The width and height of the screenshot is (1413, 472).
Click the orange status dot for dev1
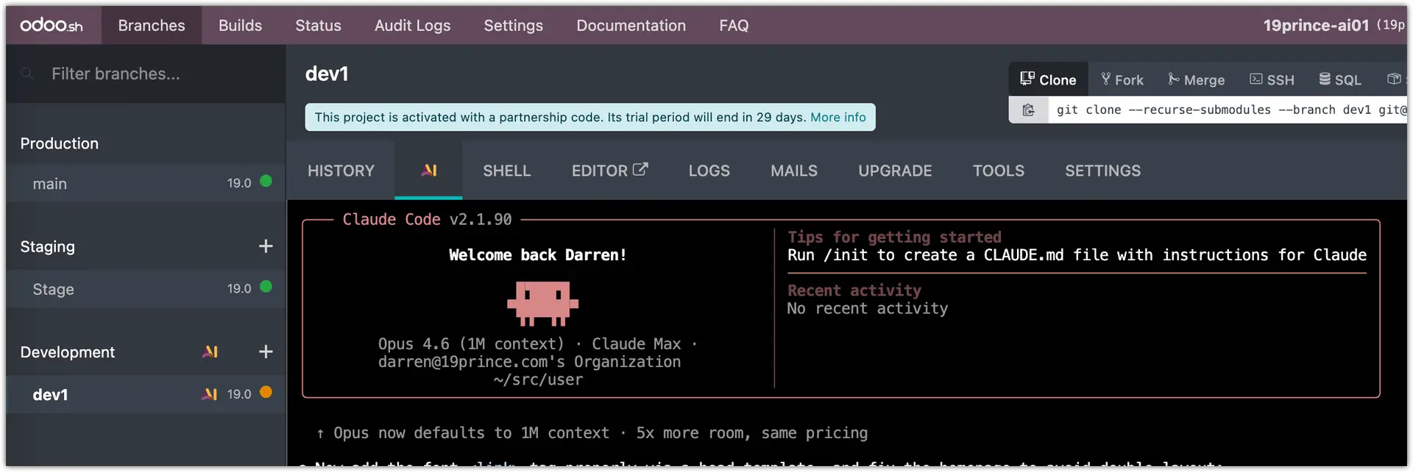(266, 393)
